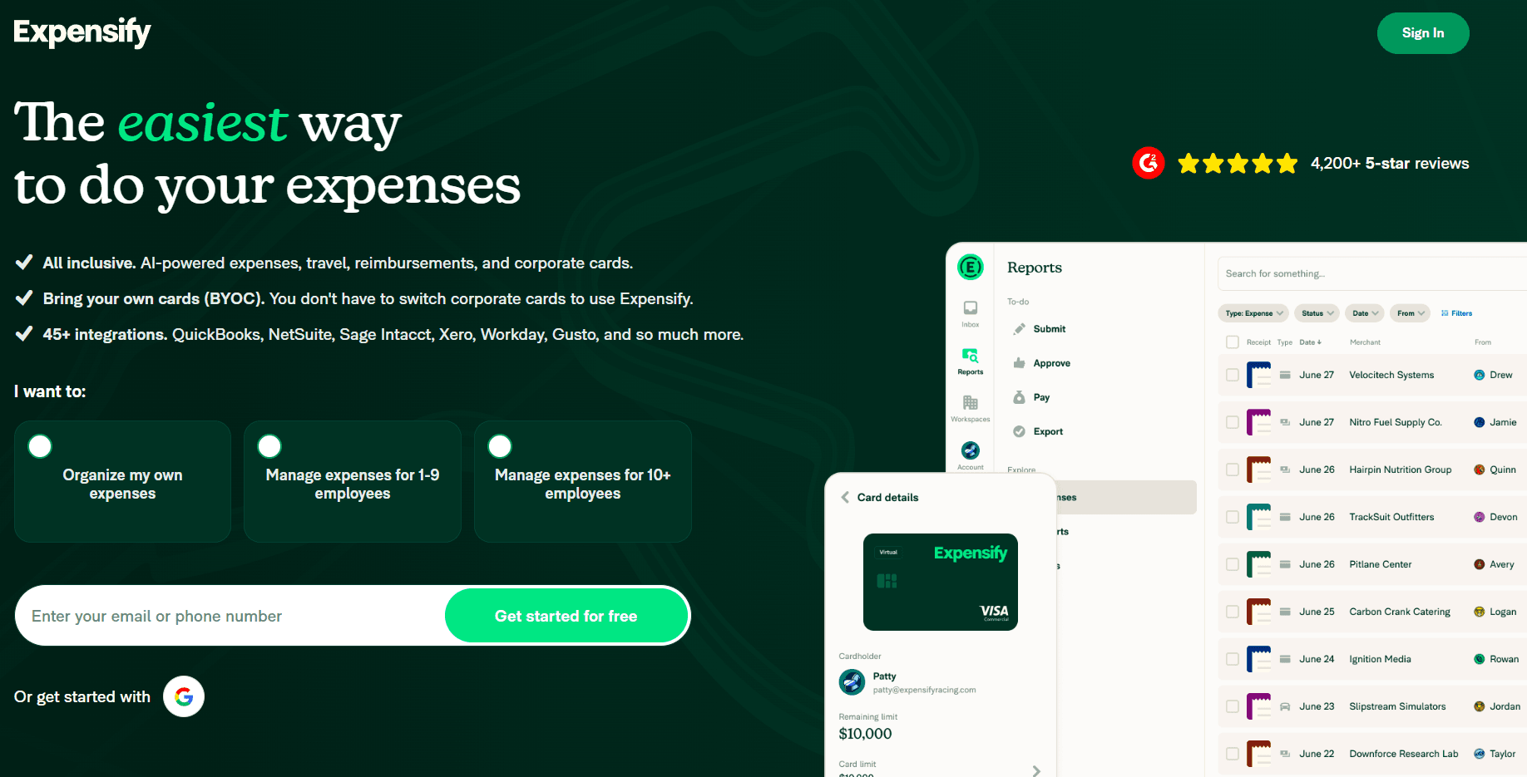
Task: Click the red G2 review badge icon
Action: click(1149, 163)
